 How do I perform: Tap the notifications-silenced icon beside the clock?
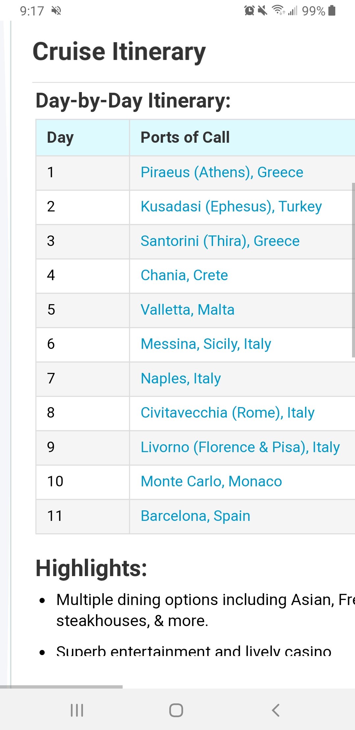point(56,11)
